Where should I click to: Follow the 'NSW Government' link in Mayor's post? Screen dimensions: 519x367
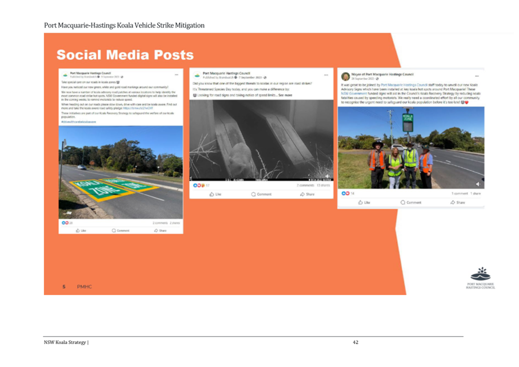pos(354,93)
